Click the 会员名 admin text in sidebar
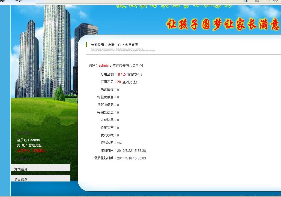Viewport: 281px width, 197px height. point(28,140)
